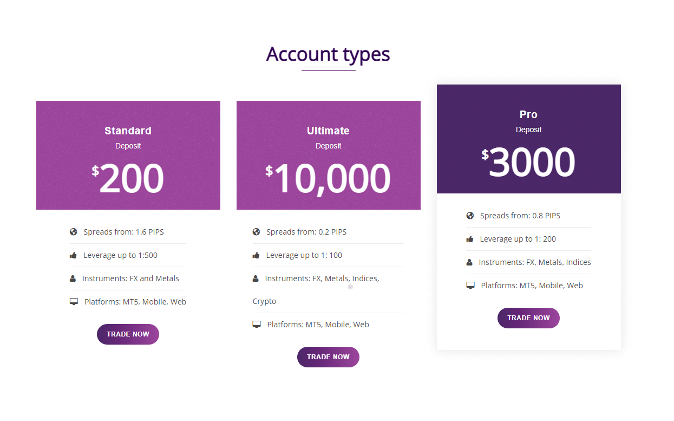Viewport: 674px width, 421px height.
Task: Select the person icon next to Ultimate instruments
Action: click(x=256, y=278)
